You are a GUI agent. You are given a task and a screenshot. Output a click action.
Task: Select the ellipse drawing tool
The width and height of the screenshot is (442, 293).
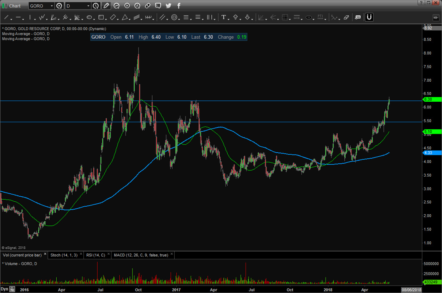coord(89,18)
